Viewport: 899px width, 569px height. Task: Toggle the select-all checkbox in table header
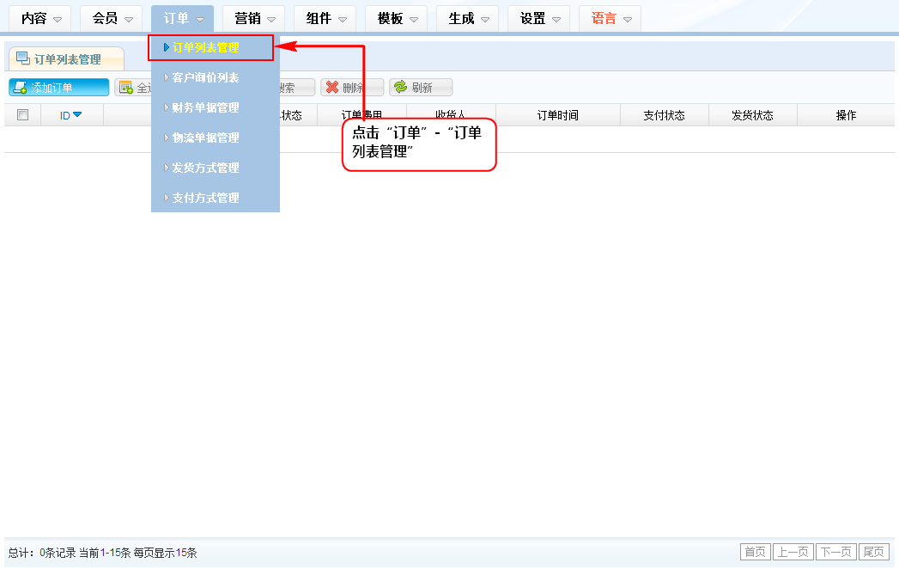(x=23, y=115)
